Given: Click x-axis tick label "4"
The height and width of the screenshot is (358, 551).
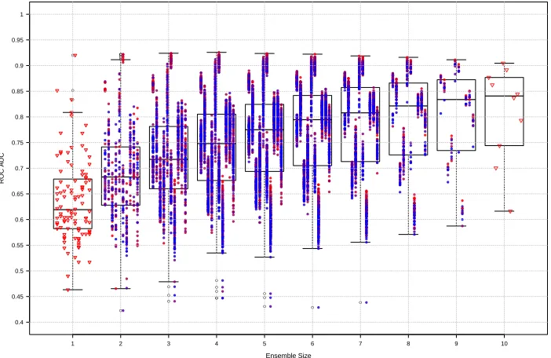Looking at the screenshot, I should point(217,344).
